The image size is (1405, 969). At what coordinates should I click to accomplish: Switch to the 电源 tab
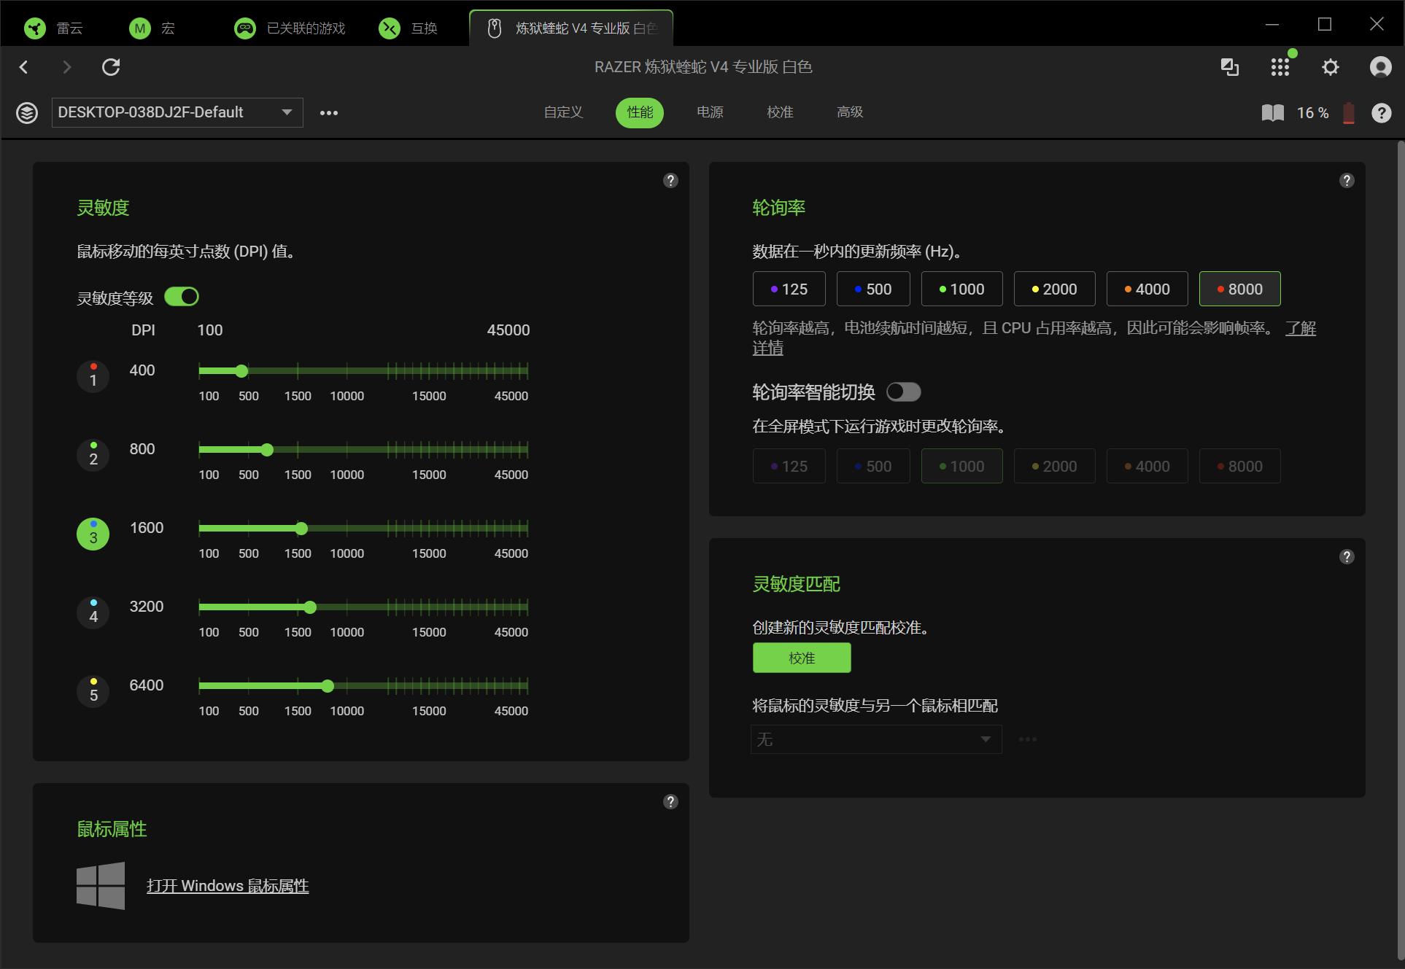(x=710, y=112)
